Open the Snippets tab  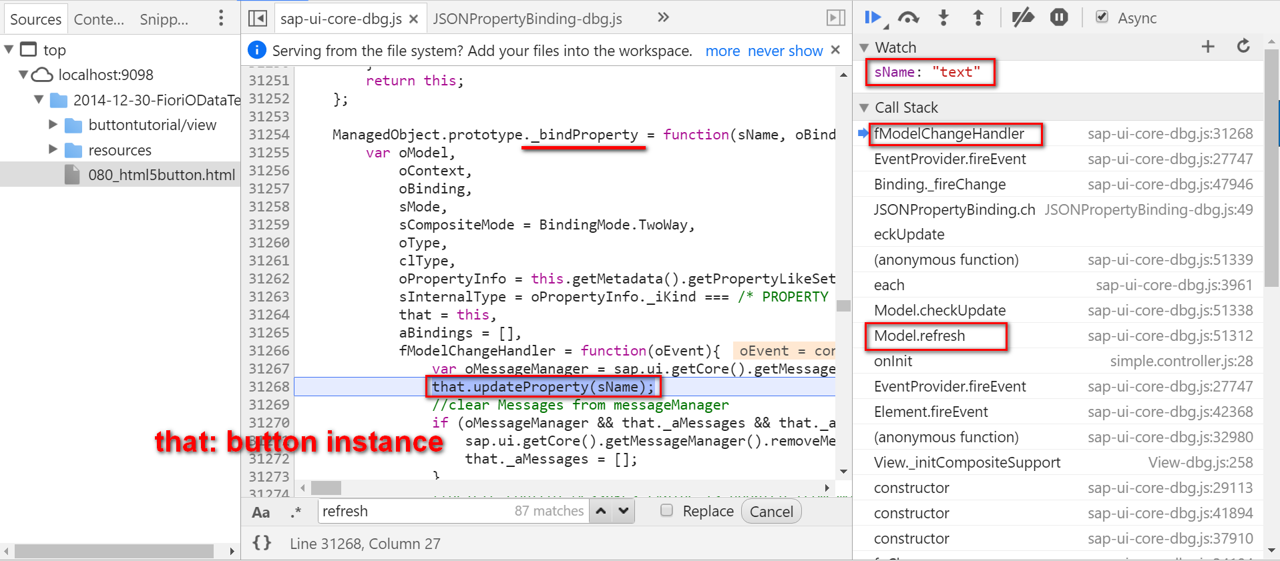tap(164, 19)
